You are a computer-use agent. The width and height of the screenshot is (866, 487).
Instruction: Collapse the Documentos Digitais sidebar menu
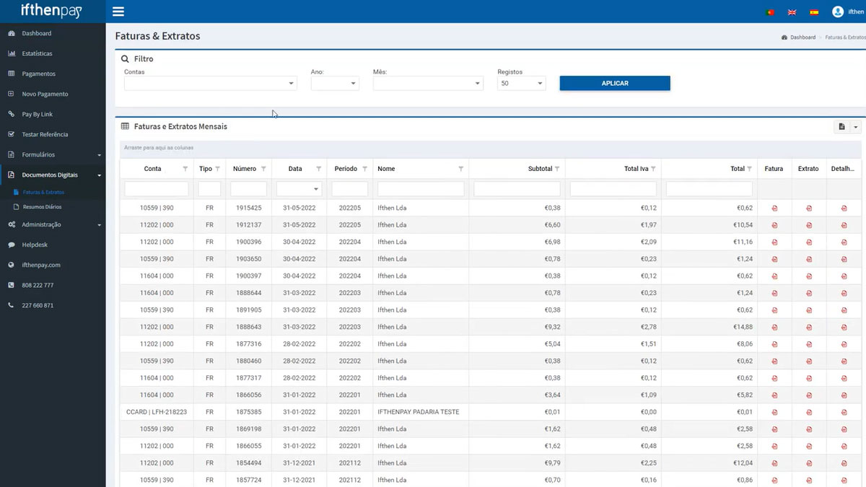(53, 175)
